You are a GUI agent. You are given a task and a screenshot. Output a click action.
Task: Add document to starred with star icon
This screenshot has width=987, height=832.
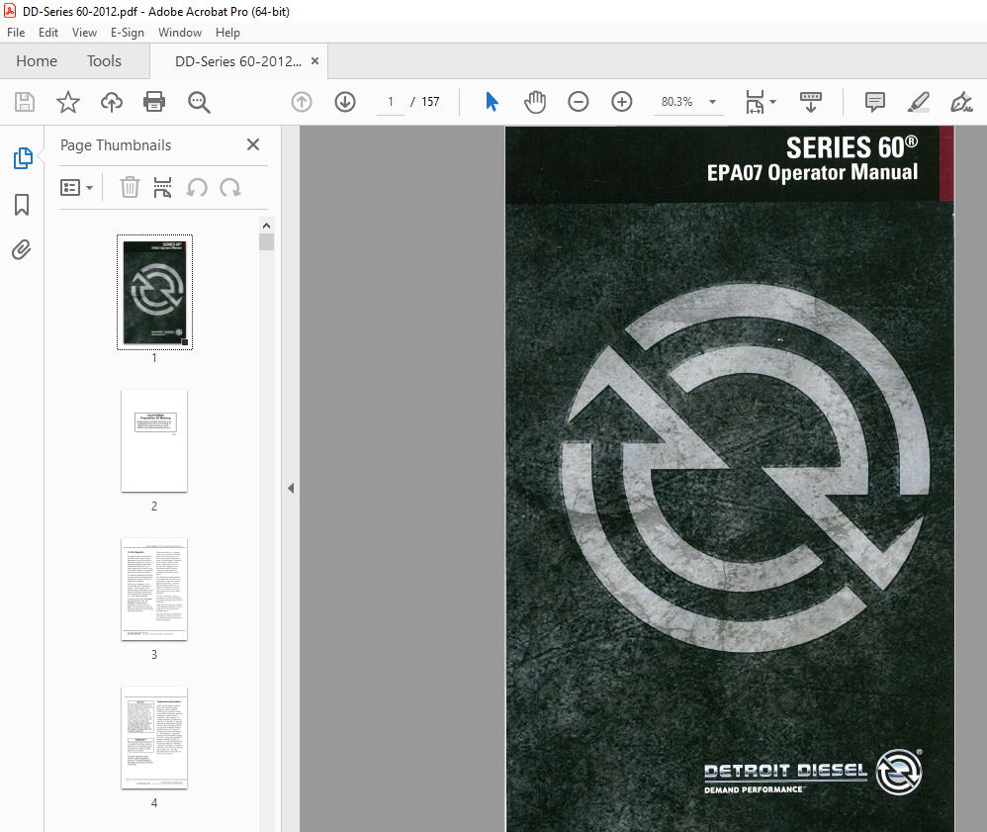[x=68, y=102]
